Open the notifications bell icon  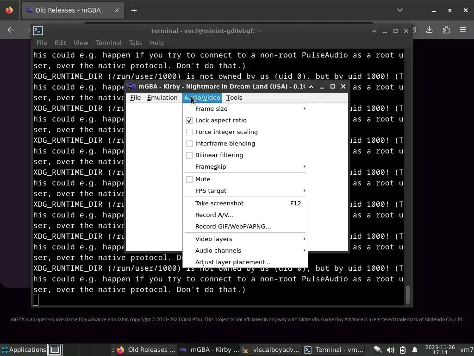(x=415, y=350)
